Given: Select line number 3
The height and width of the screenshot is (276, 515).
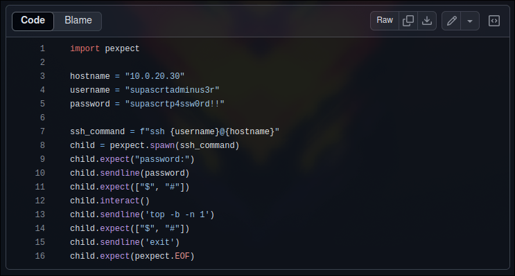Looking at the screenshot, I should [x=42, y=76].
